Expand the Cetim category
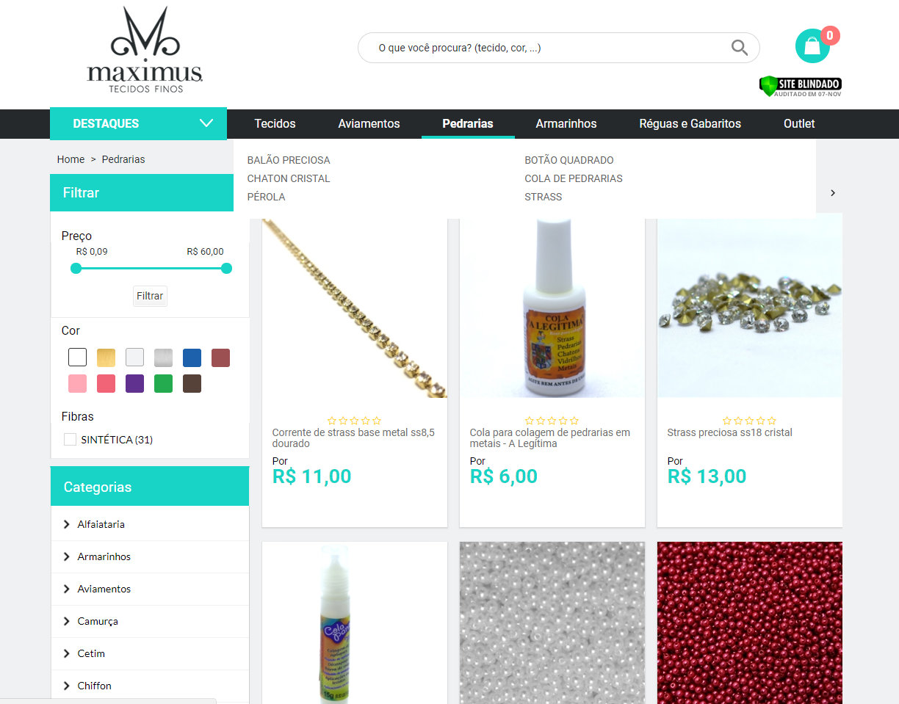The image size is (899, 704). (x=150, y=653)
